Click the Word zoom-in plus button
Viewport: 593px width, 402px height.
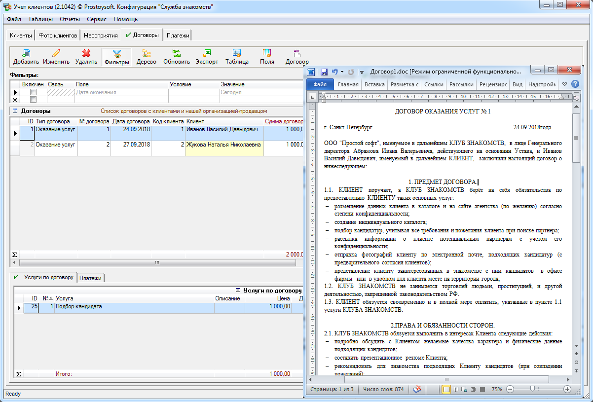567,389
